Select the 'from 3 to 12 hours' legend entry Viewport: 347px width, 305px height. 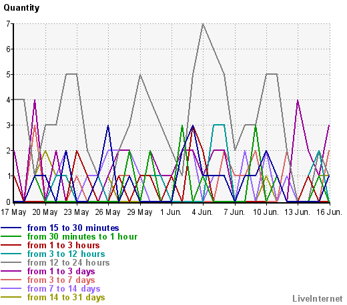tap(66, 254)
